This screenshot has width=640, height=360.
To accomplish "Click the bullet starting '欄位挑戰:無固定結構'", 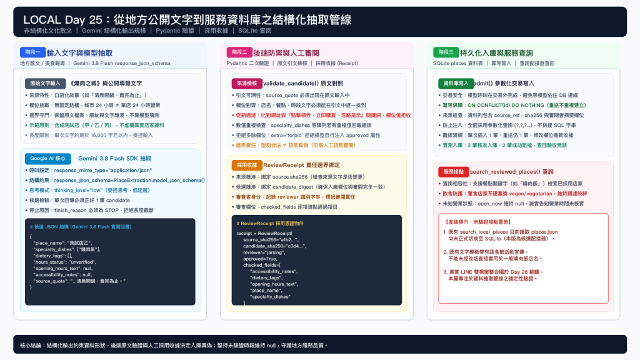I will tap(92, 105).
